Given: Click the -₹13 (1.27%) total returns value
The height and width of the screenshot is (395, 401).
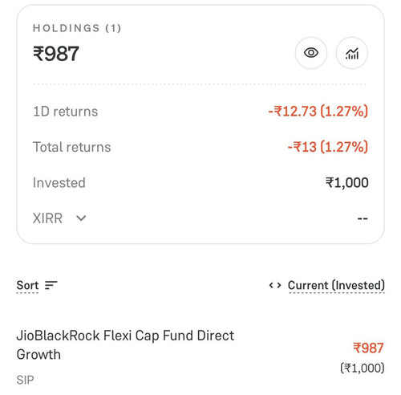Looking at the screenshot, I should pyautogui.click(x=328, y=147).
